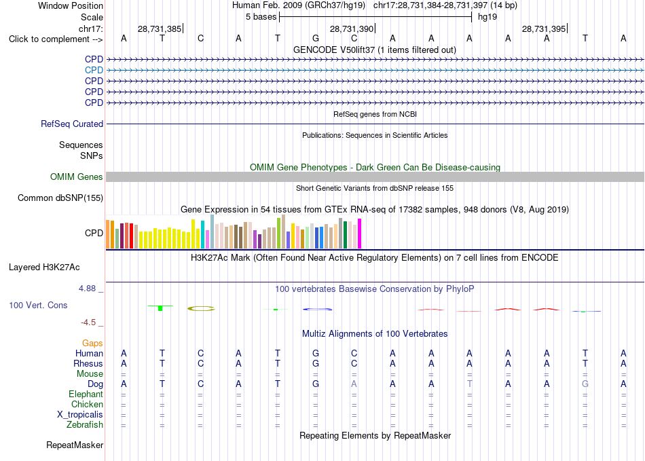Click the faded G mismatch in the Dog row
This screenshot has width=645, height=461.
pyautogui.click(x=585, y=384)
